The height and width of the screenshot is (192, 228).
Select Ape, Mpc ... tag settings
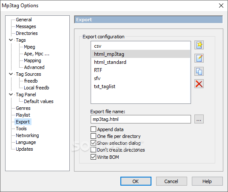[x=37, y=54]
